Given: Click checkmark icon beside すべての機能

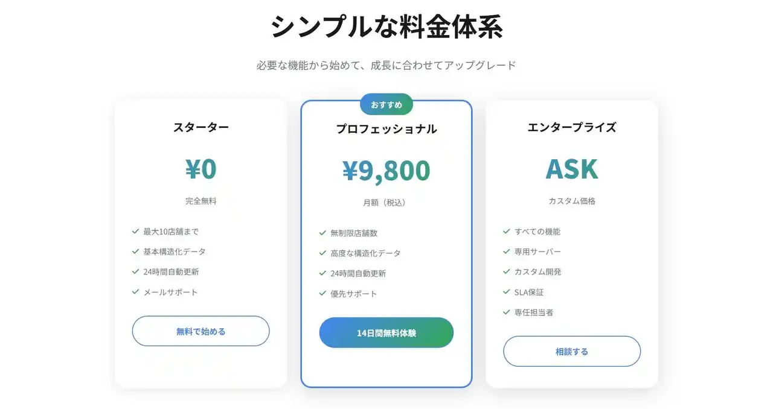Looking at the screenshot, I should point(507,231).
